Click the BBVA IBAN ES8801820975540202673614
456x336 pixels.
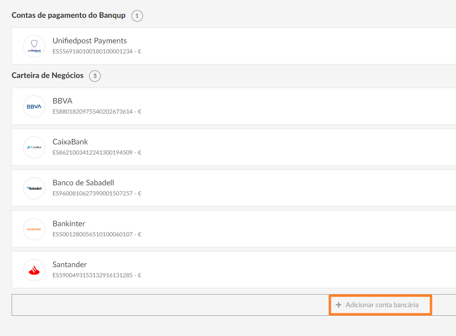pos(92,112)
